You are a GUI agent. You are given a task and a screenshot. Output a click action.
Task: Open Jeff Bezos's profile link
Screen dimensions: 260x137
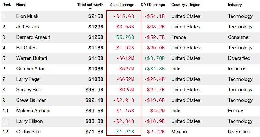[x=28, y=27]
